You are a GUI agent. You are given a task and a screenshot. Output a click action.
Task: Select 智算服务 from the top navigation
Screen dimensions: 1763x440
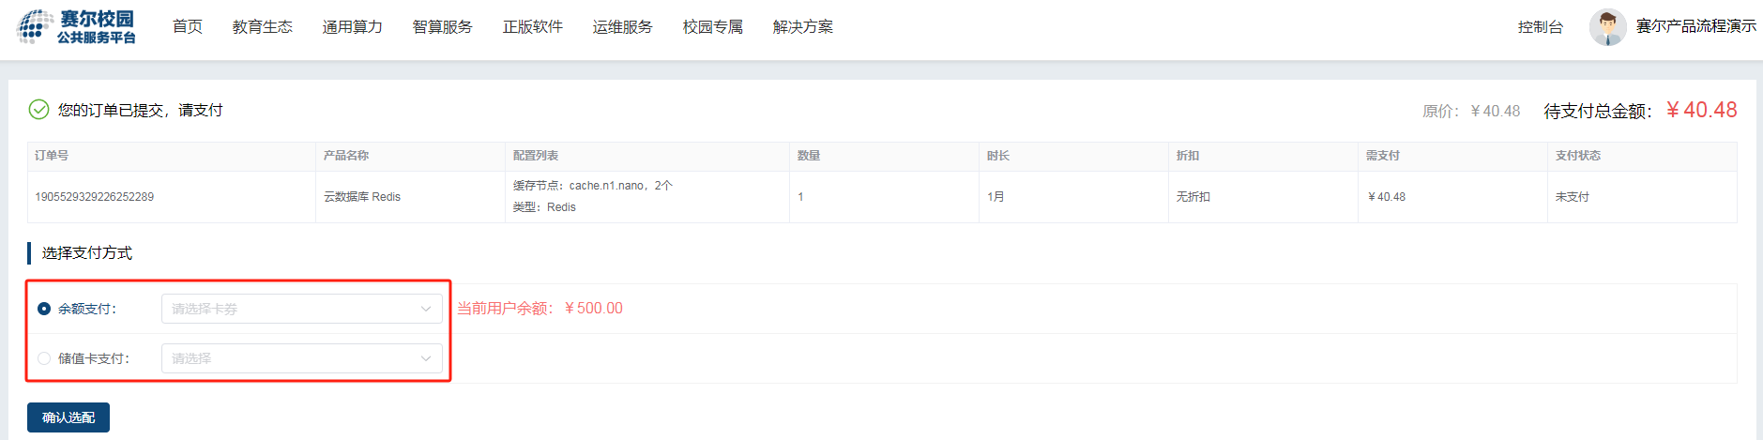(443, 27)
